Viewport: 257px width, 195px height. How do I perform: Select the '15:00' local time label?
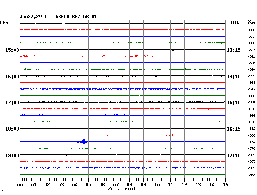point(12,50)
